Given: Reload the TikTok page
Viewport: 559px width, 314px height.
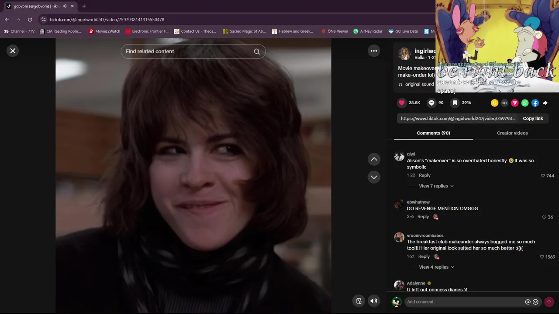Looking at the screenshot, I should pyautogui.click(x=30, y=20).
